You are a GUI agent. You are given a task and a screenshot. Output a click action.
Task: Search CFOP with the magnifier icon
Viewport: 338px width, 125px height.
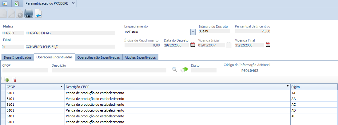point(175,69)
